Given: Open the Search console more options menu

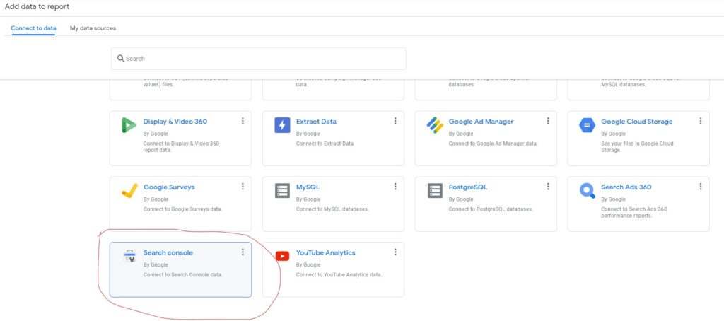Looking at the screenshot, I should click(243, 252).
